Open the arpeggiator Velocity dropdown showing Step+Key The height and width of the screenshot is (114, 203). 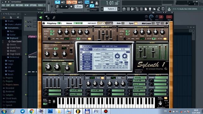coord(107,57)
